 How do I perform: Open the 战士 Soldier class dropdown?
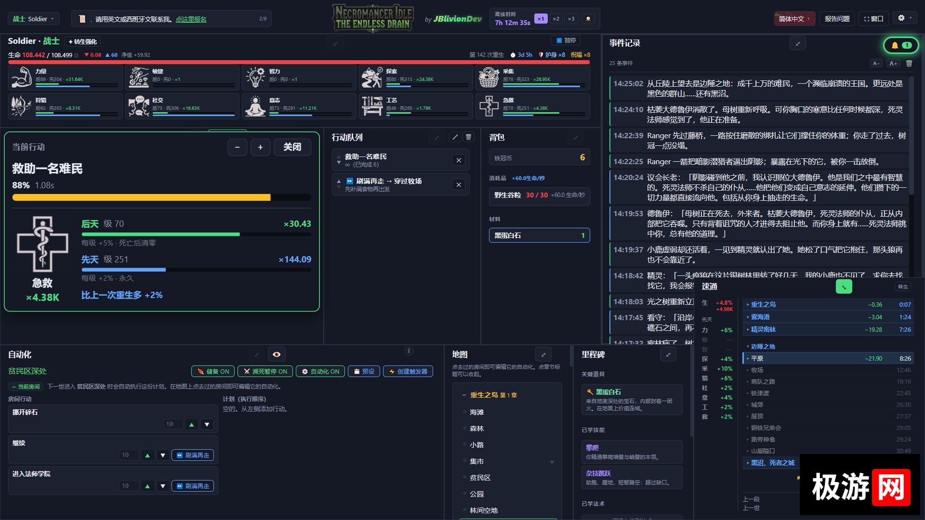coord(34,19)
